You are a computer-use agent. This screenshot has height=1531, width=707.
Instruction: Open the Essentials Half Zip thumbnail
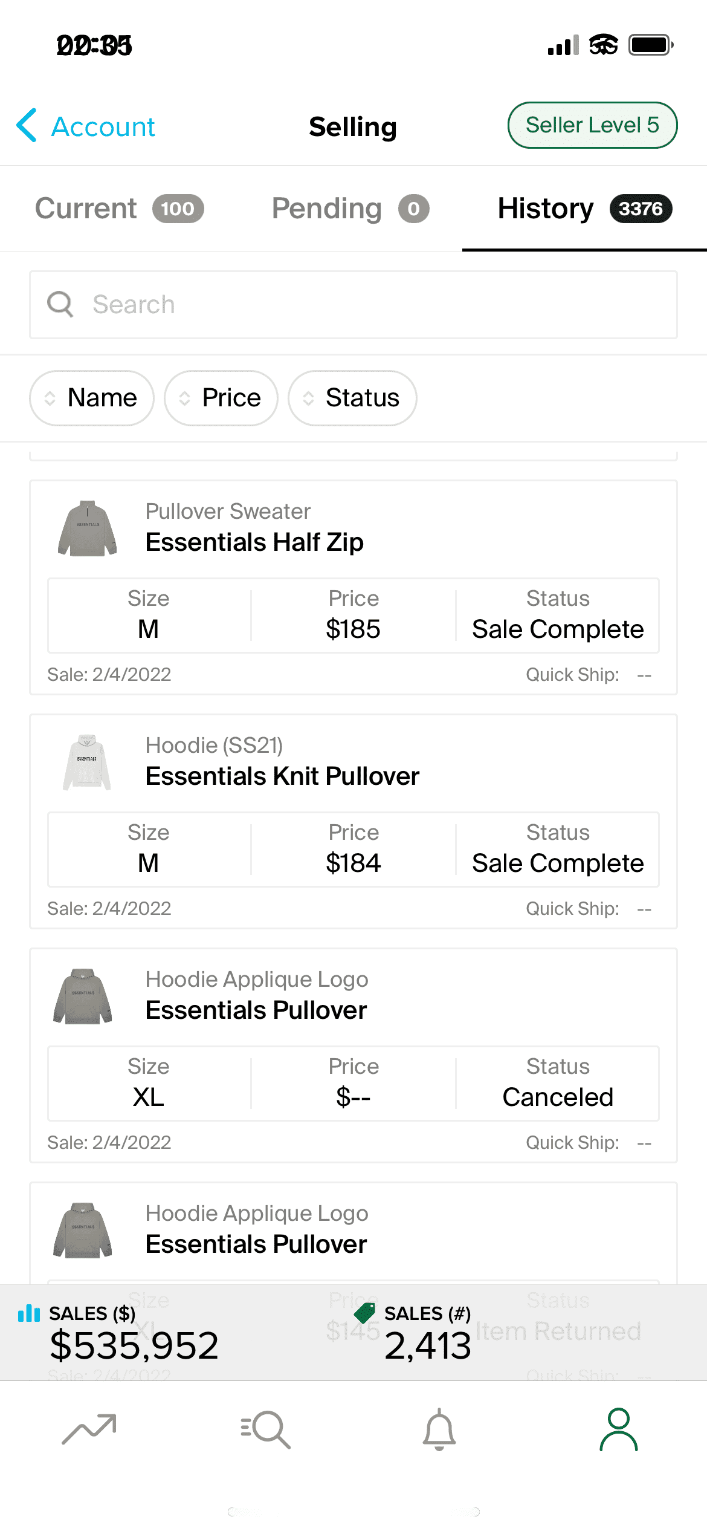click(88, 528)
